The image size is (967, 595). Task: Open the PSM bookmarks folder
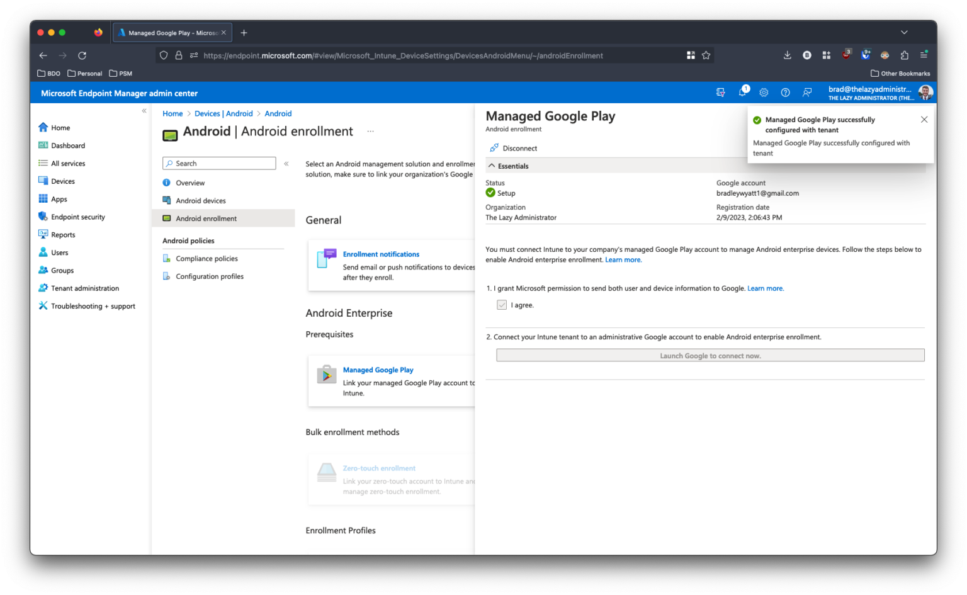click(121, 74)
